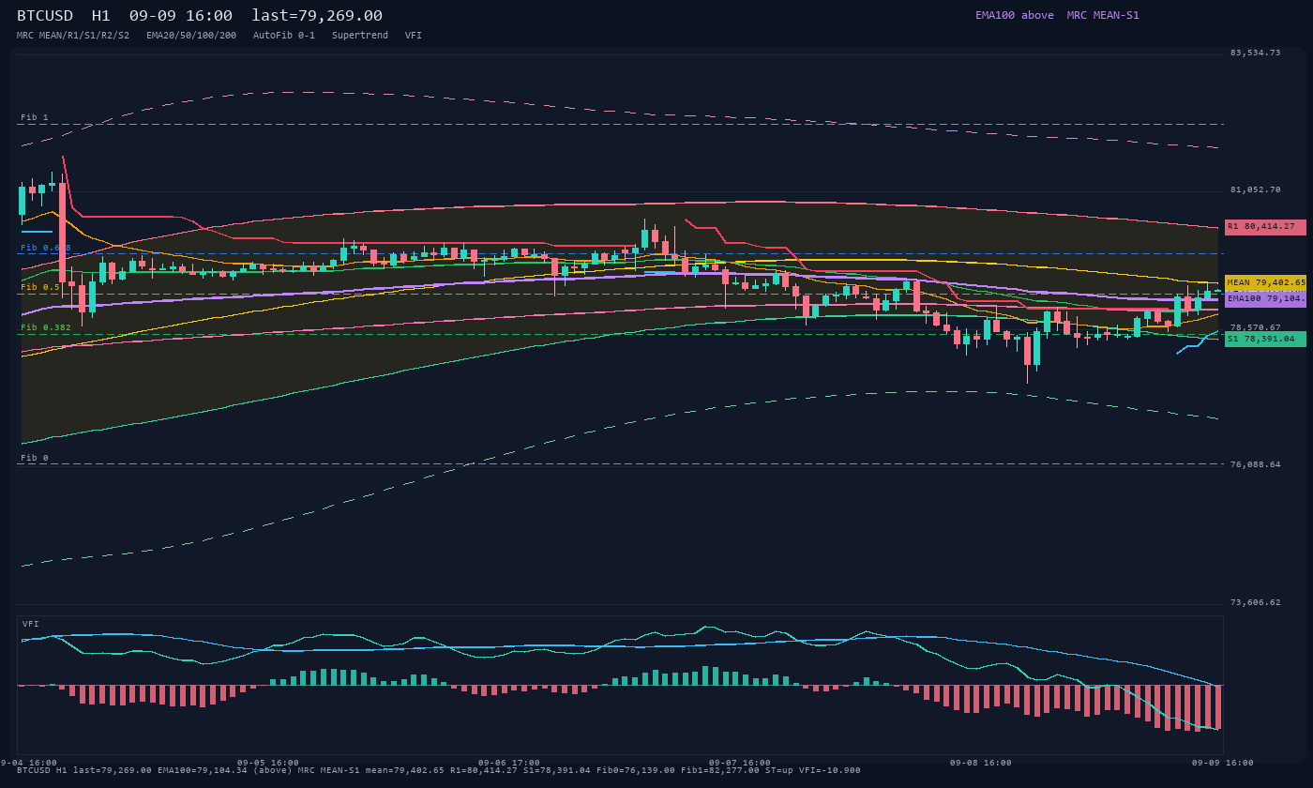Screen dimensions: 1313x788
Task: Click the yellow MEAN 79,402.65 price tag
Action: point(1265,282)
